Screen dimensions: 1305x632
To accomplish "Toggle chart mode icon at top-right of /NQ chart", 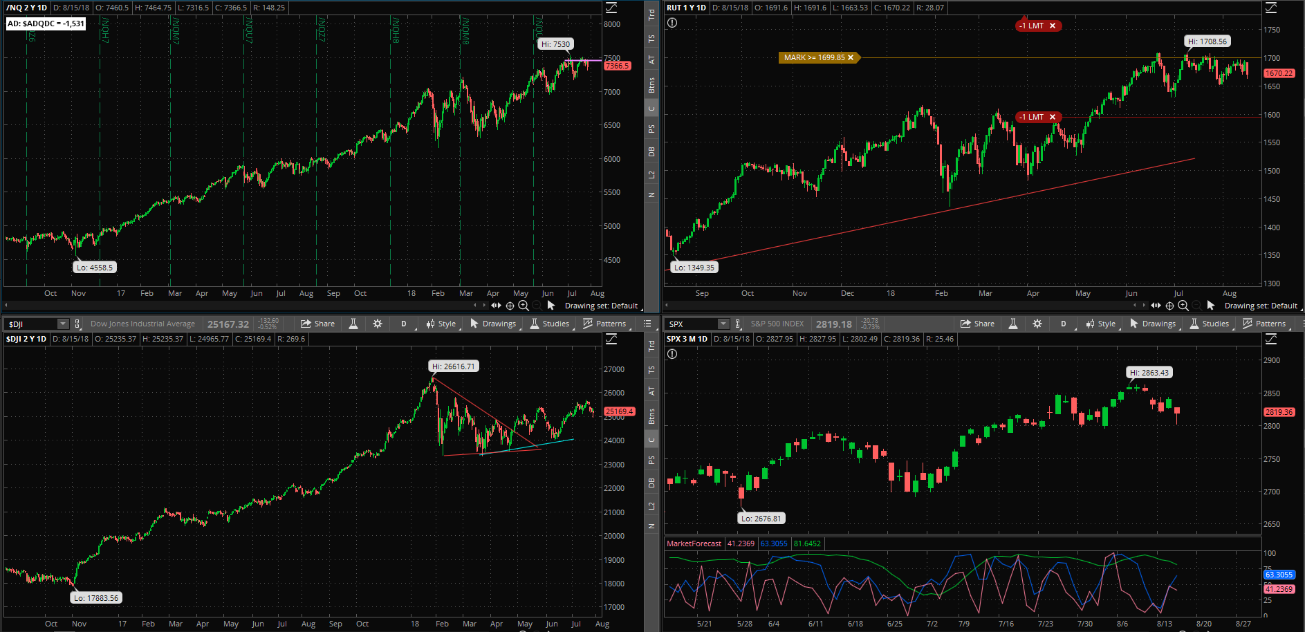I will click(612, 8).
